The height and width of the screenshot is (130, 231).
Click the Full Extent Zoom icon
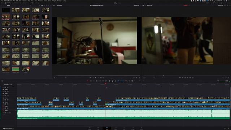coord(126,81)
